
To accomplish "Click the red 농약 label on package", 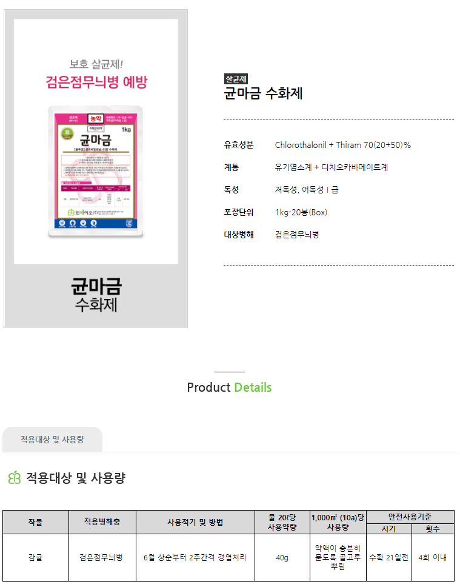I will click(x=95, y=119).
